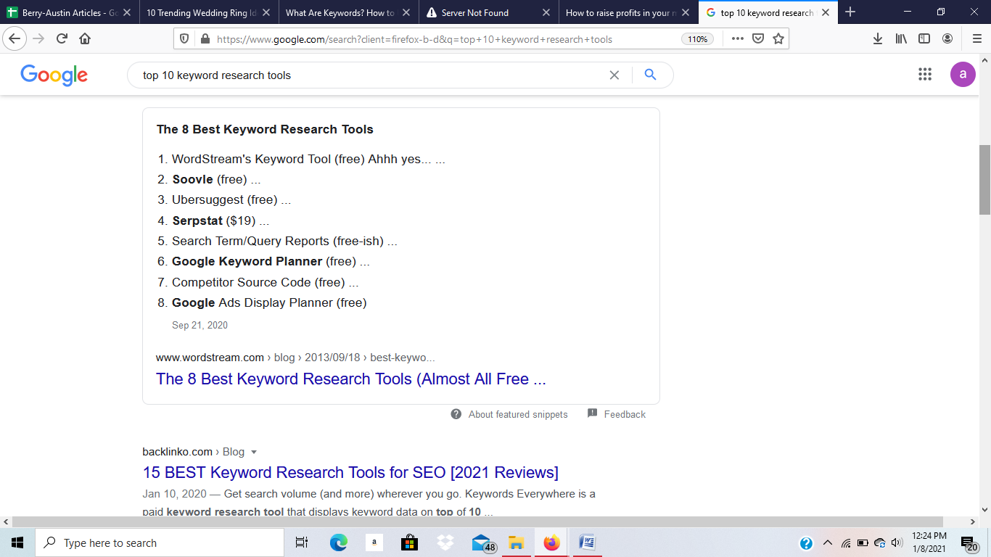991x557 pixels.
Task: Open Firefox Library menu
Action: click(901, 38)
